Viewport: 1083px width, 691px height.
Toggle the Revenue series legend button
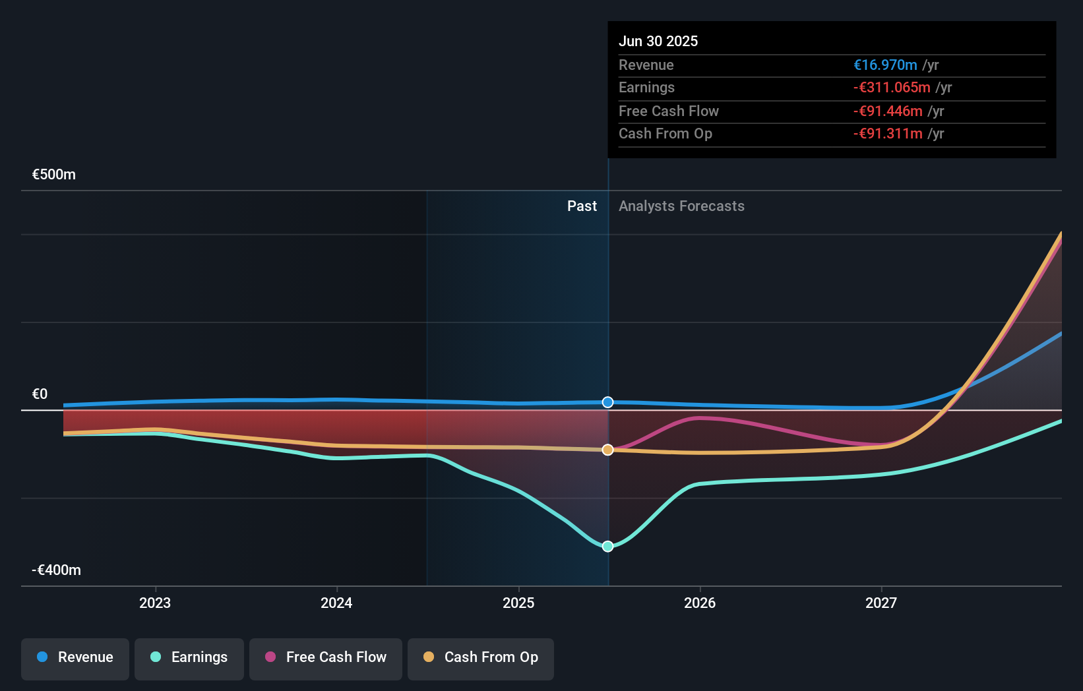(75, 659)
